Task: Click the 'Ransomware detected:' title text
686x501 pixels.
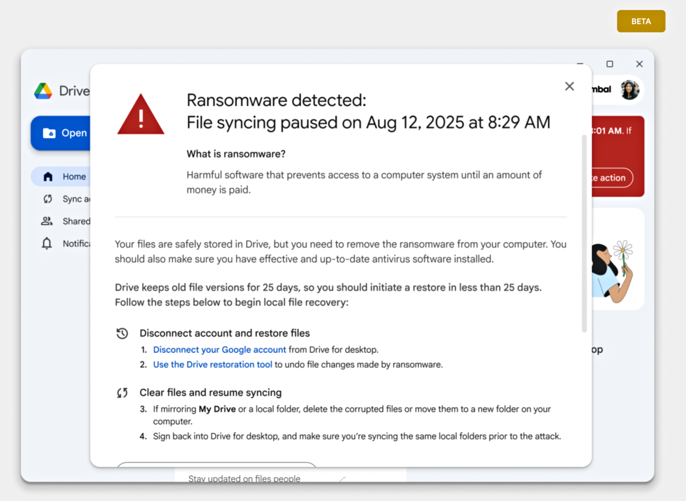Action: pos(276,100)
